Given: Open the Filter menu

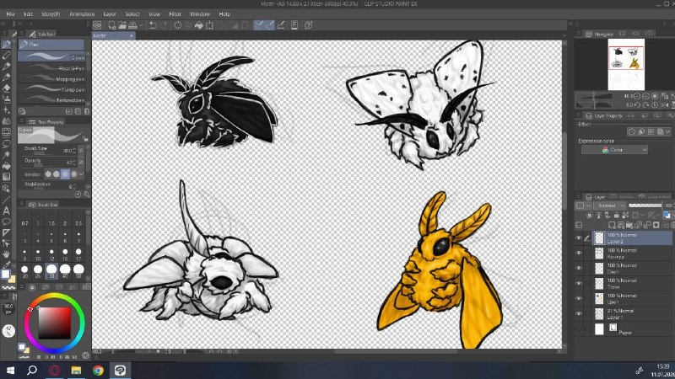Looking at the screenshot, I should click(175, 13).
